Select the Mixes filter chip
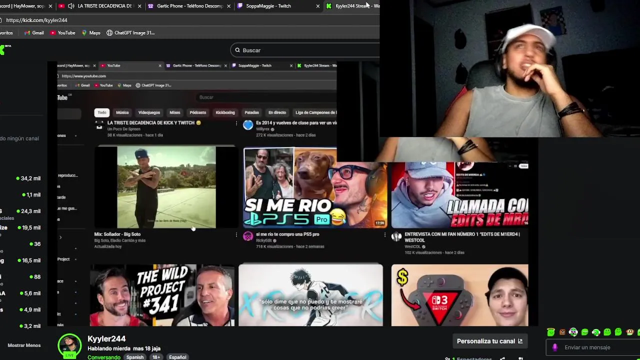The width and height of the screenshot is (640, 360). pos(174,112)
